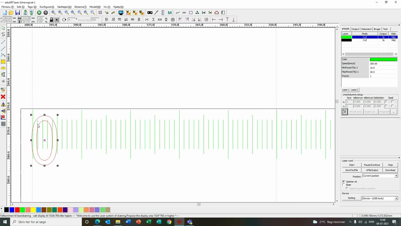Select the yellow rectangle tool
Screen dimensions: 401x226
click(x=3, y=62)
